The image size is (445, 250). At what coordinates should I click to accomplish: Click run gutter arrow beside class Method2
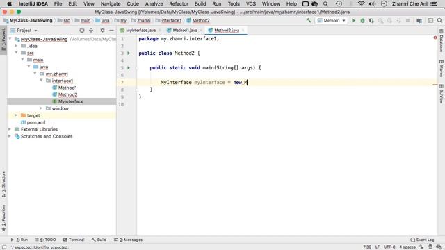[x=129, y=53]
